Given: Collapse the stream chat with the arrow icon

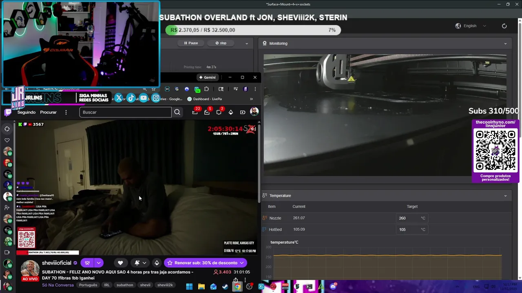Looking at the screenshot, I should pyautogui.click(x=253, y=129).
